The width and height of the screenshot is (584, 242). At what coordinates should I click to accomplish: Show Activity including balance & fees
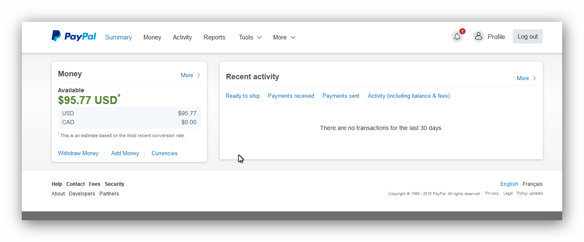pyautogui.click(x=409, y=96)
